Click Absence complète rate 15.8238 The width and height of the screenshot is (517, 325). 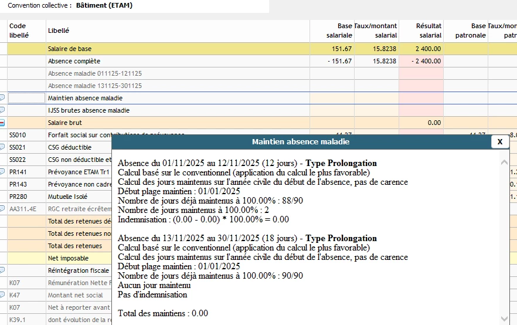click(x=385, y=61)
